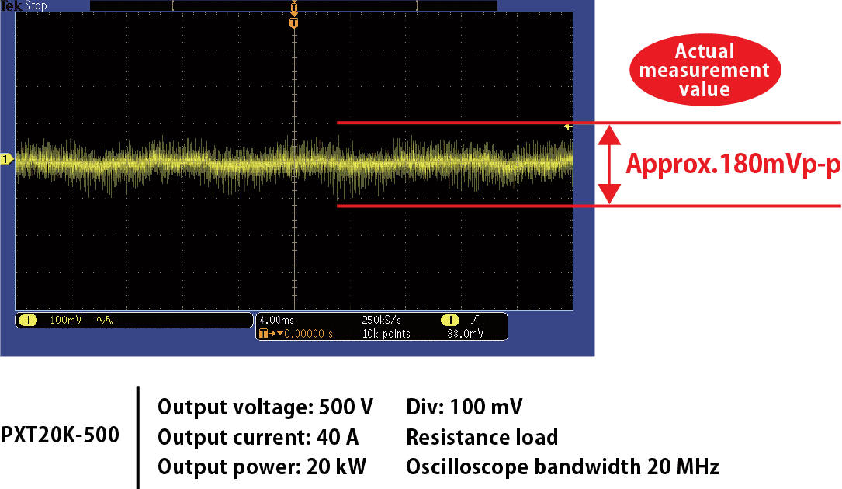Click the channel 1 ground reference marker

click(6, 160)
